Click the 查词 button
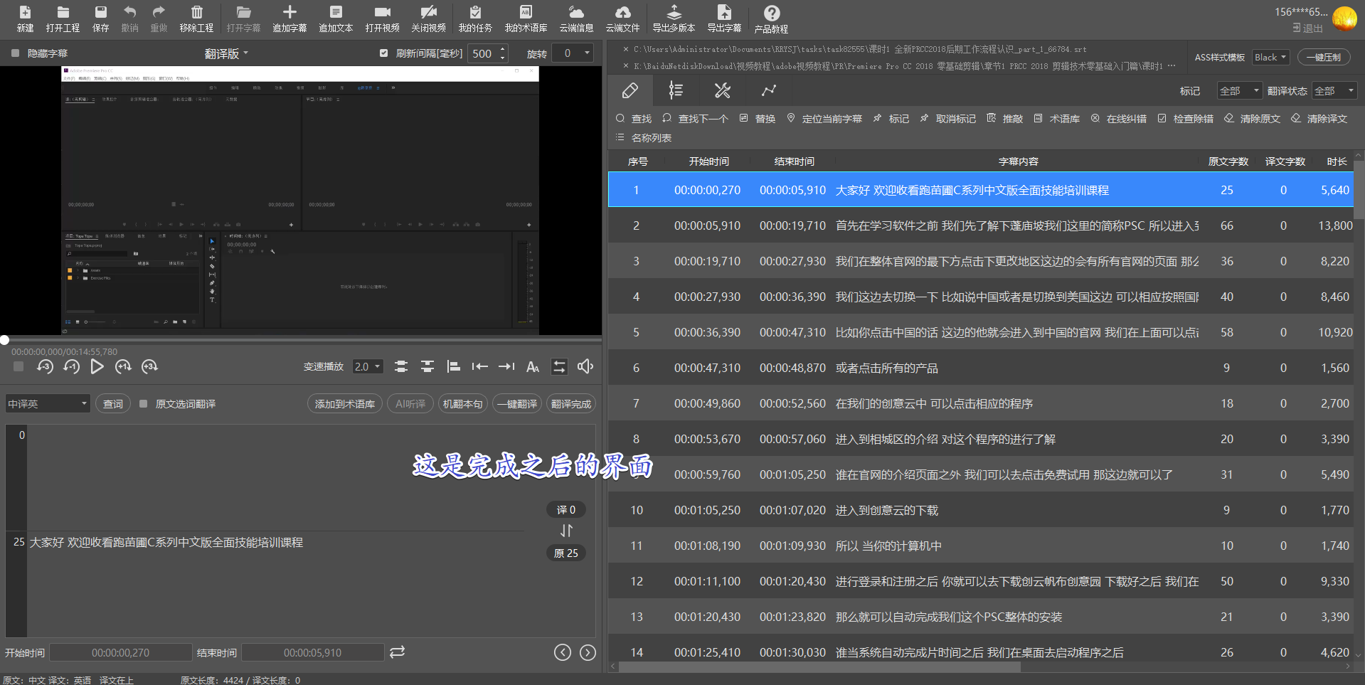1365x685 pixels. pyautogui.click(x=113, y=404)
